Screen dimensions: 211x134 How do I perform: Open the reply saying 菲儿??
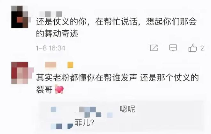pos(84,123)
